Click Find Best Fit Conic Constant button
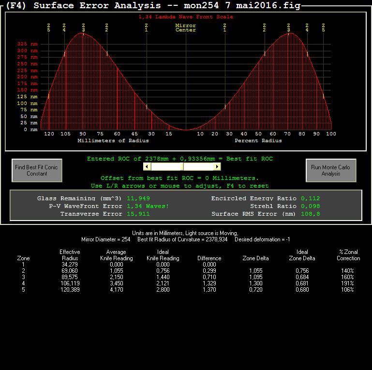 [x=37, y=170]
